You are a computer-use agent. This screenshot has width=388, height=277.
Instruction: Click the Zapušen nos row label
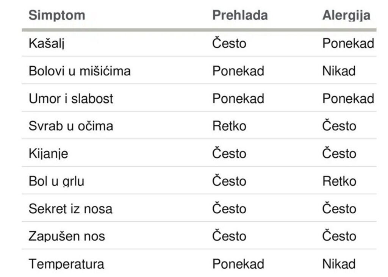tap(67, 236)
